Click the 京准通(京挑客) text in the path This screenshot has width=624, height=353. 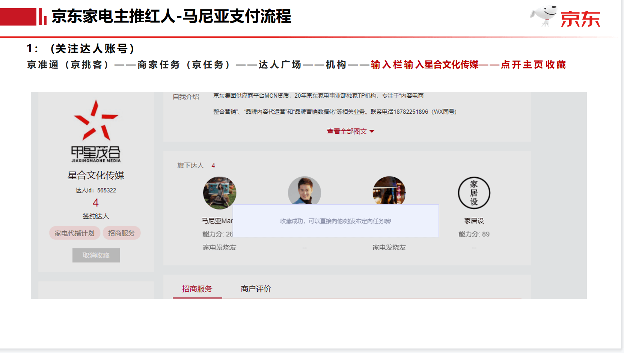pyautogui.click(x=68, y=65)
